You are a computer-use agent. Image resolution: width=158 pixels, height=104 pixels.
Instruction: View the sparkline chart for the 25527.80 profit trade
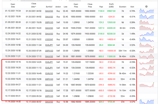coord(147,11)
